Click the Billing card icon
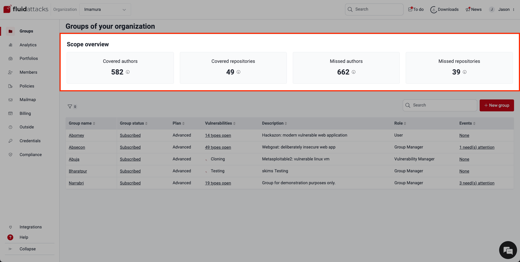520x262 pixels. (11, 114)
